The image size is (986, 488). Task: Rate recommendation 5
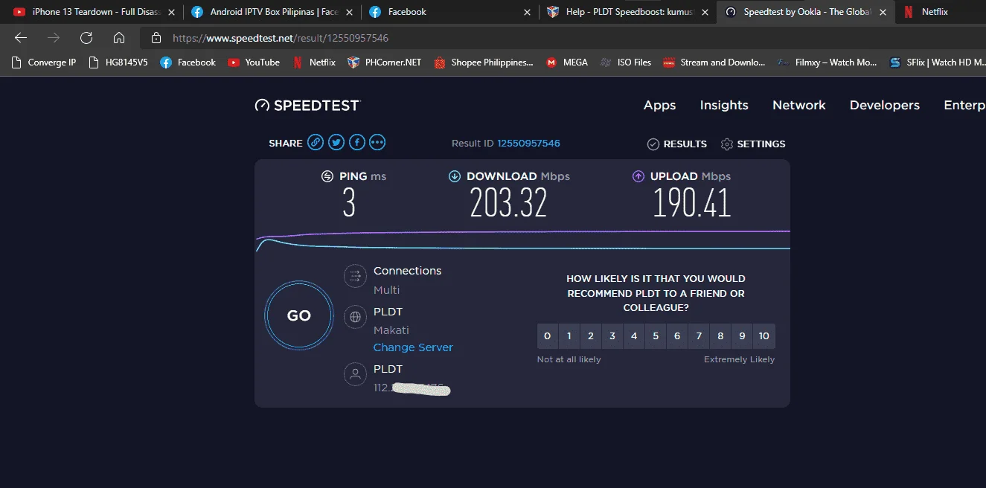[x=656, y=336]
